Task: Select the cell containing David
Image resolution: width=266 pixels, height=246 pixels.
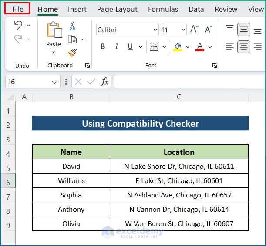Action: point(71,166)
